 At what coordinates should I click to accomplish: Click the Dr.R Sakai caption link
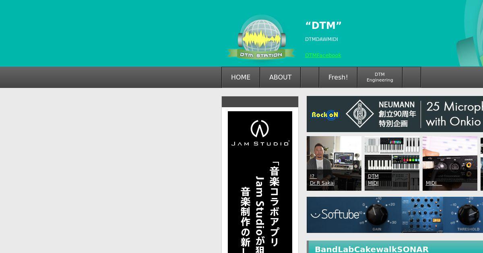click(x=322, y=183)
